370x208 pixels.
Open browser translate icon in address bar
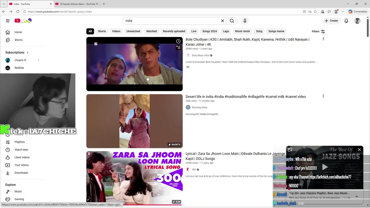tap(310, 12)
